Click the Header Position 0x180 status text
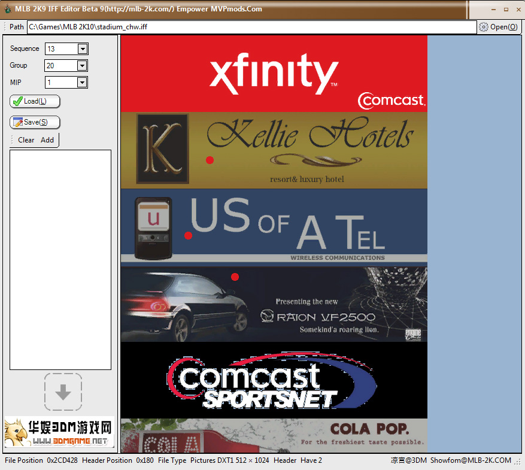The height and width of the screenshot is (470, 525). pyautogui.click(x=118, y=460)
